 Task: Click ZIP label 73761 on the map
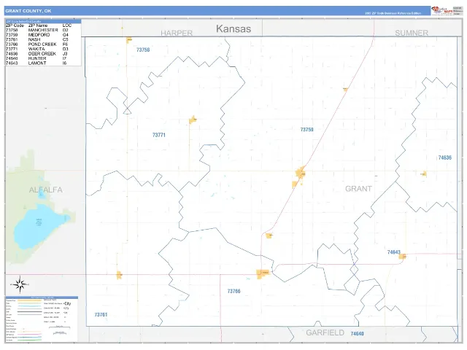tap(101, 314)
